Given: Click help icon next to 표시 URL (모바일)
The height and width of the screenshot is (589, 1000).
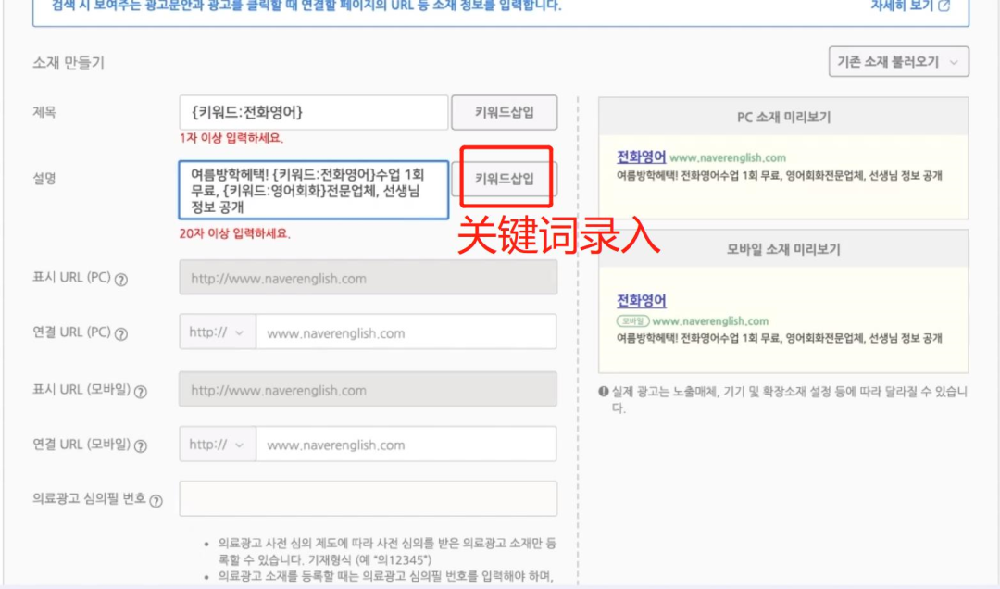Looking at the screenshot, I should coord(141,391).
